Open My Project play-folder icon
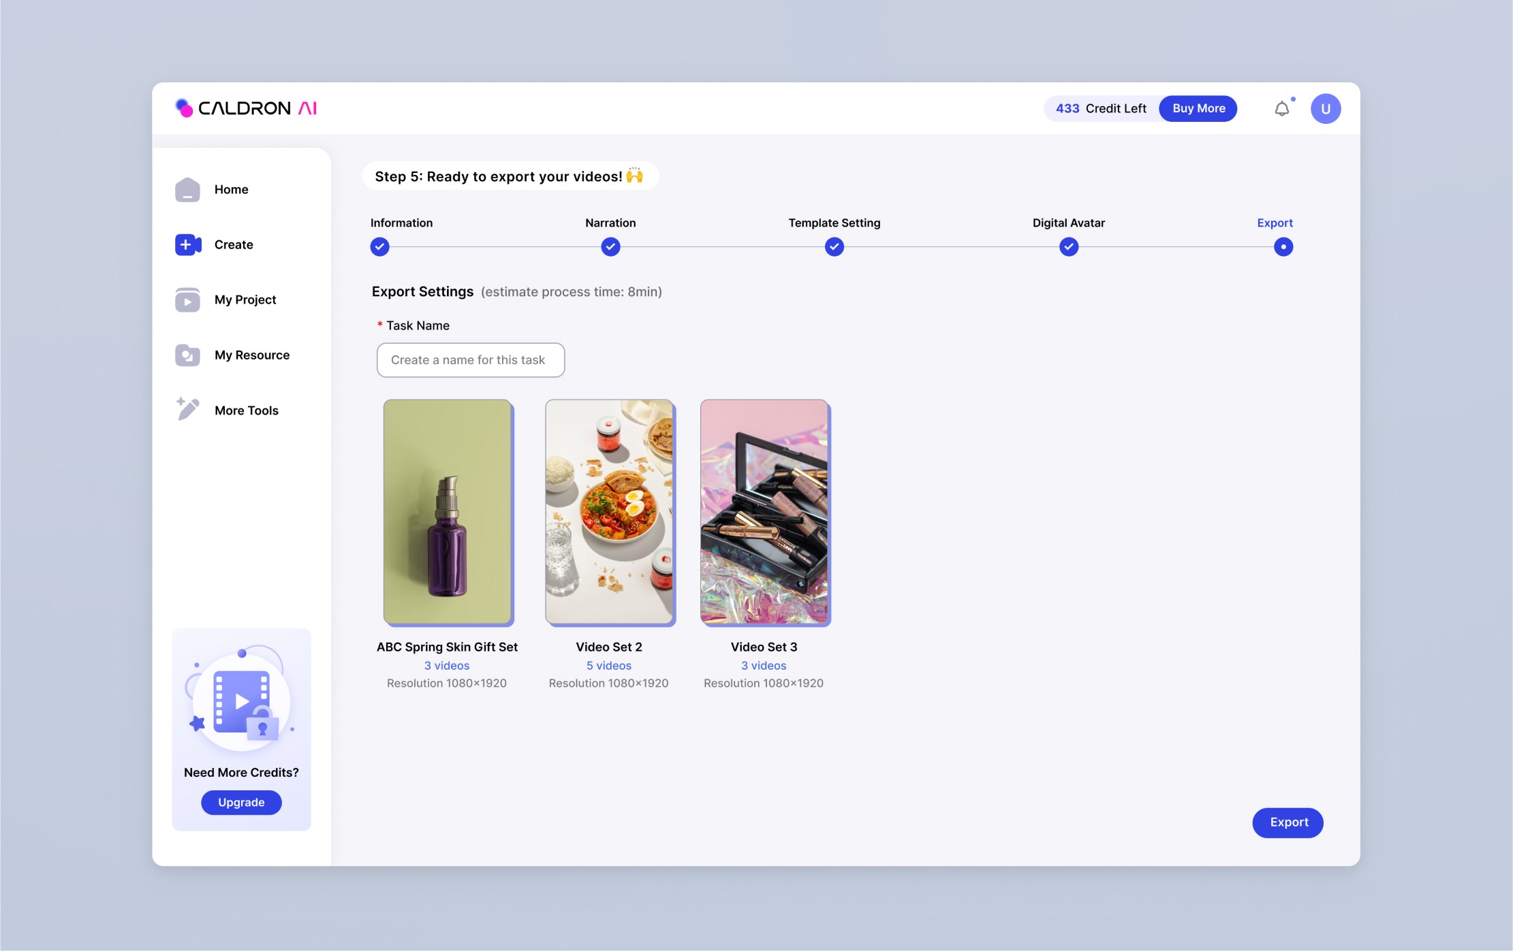This screenshot has height=951, width=1513. coord(187,300)
